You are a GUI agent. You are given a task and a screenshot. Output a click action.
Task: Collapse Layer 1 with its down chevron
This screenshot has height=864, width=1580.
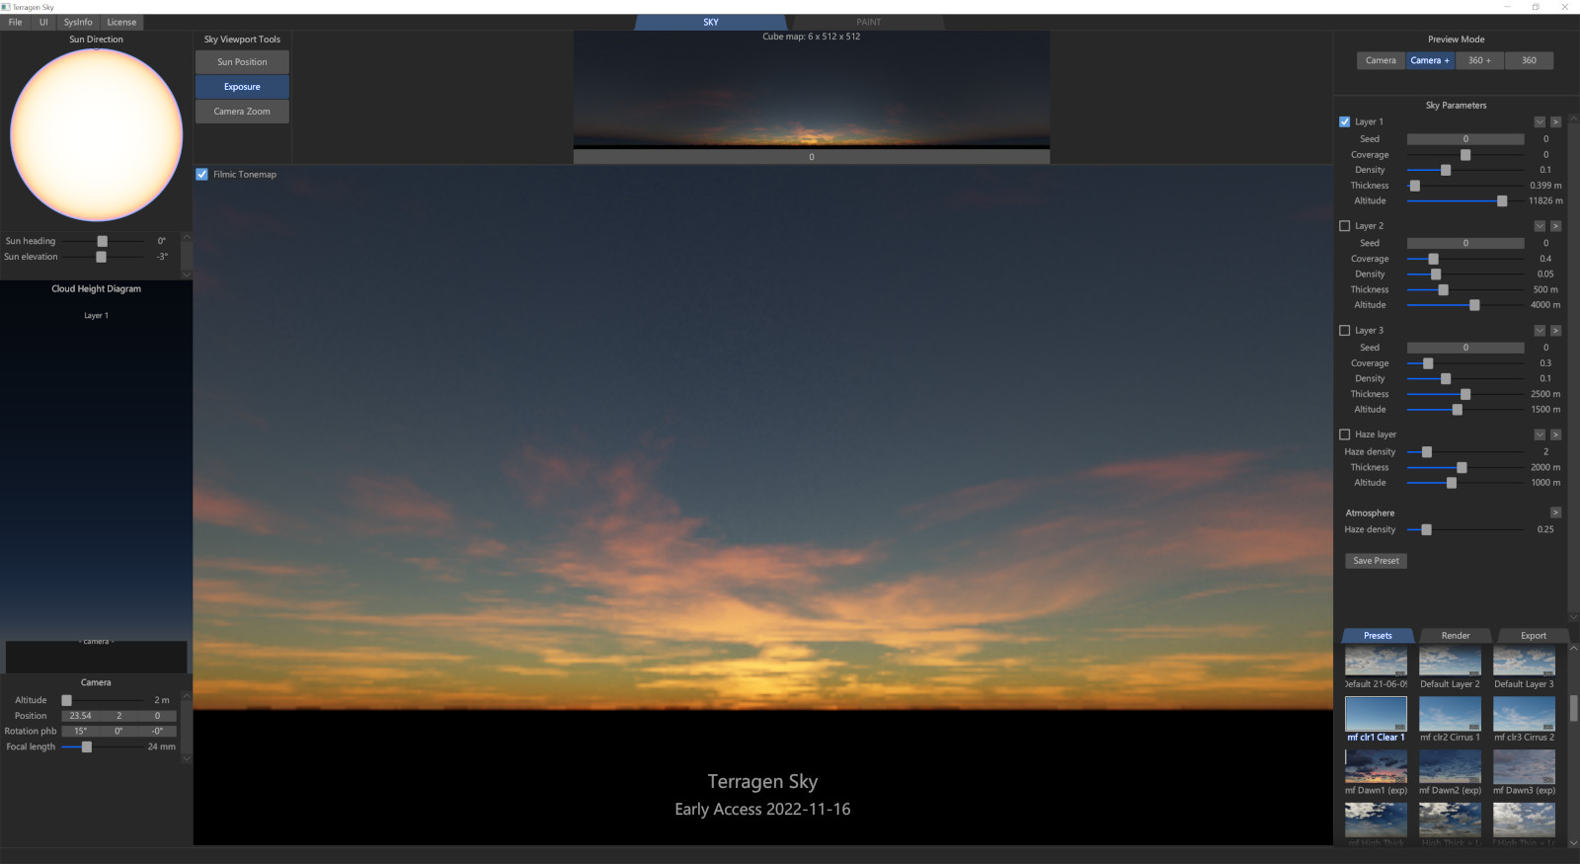1540,122
